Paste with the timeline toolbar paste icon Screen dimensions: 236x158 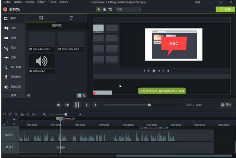tap(28, 114)
